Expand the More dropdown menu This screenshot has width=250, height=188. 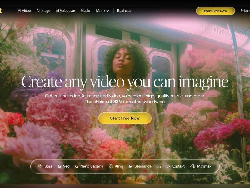tap(102, 11)
